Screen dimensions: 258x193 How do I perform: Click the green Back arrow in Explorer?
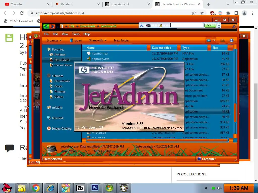[x=46, y=26]
